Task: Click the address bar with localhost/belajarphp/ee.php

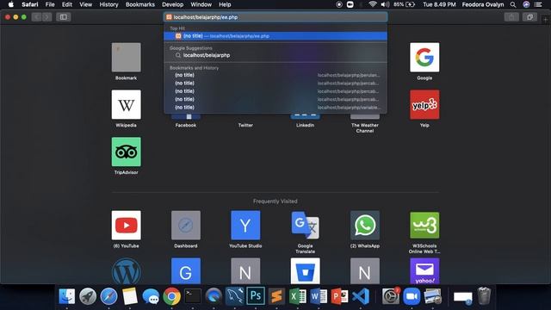Action: coord(275,17)
